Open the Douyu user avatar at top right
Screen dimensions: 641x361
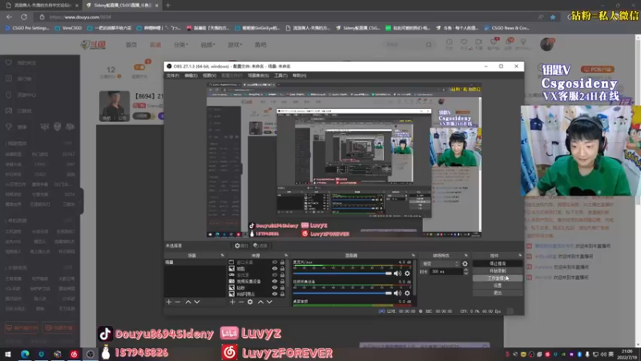click(546, 44)
